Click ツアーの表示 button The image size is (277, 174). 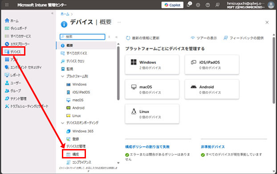204,38
